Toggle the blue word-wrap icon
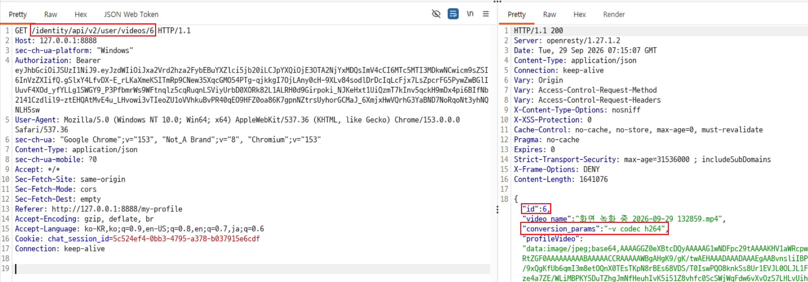Image resolution: width=808 pixels, height=282 pixels. [x=453, y=14]
